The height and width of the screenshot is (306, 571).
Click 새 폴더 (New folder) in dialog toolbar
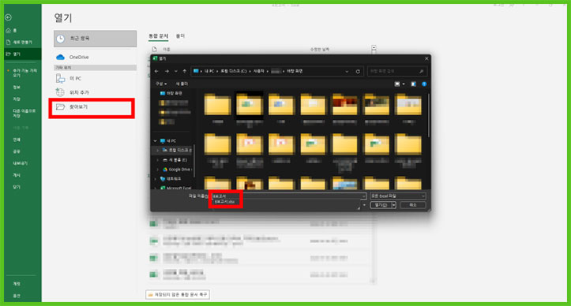tap(182, 84)
